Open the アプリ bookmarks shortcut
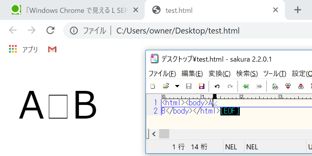This screenshot has height=156, width=312. (23, 50)
